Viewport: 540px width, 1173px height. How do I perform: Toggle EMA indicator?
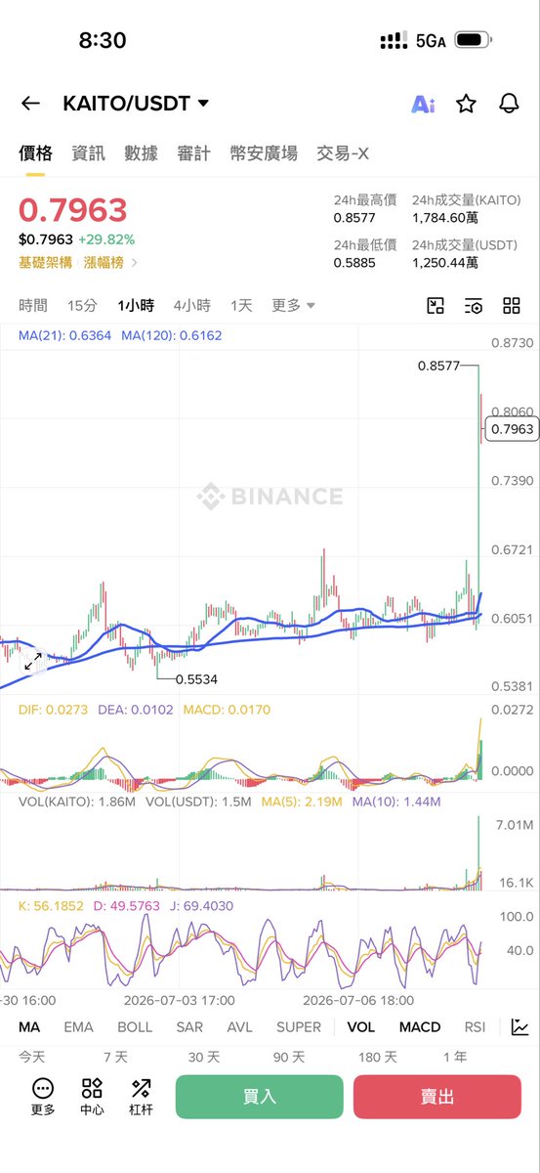(x=79, y=1027)
